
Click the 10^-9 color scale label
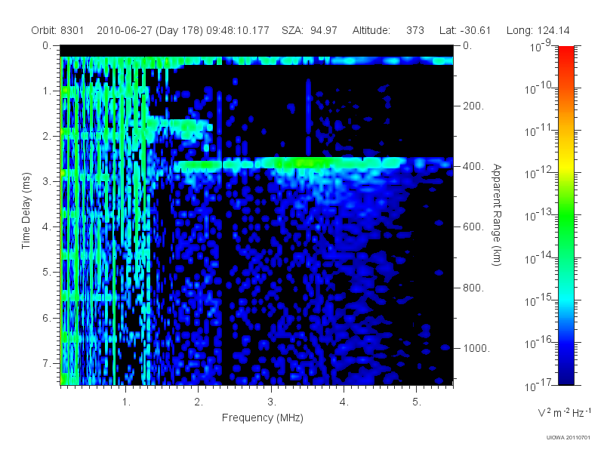coord(541,46)
